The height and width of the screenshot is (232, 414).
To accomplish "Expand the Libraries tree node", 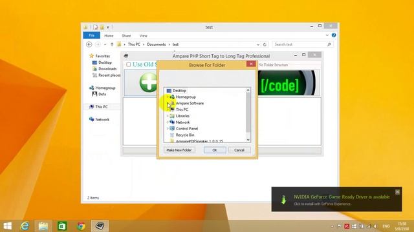I will click(x=168, y=116).
